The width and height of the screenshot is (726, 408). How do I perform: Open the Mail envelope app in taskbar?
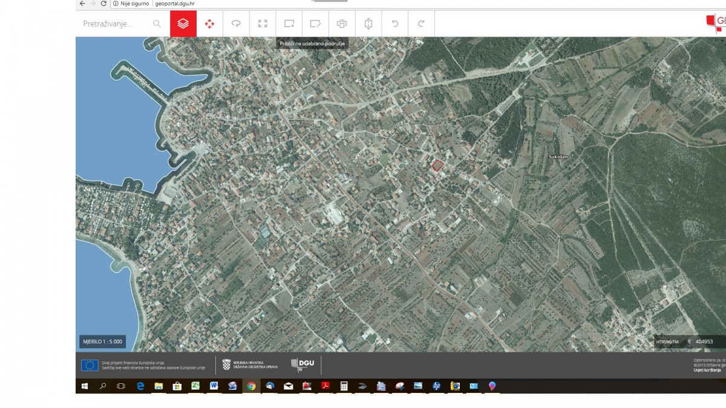pos(288,386)
